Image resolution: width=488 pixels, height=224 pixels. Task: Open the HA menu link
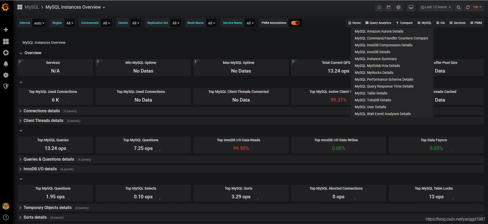pos(441,23)
